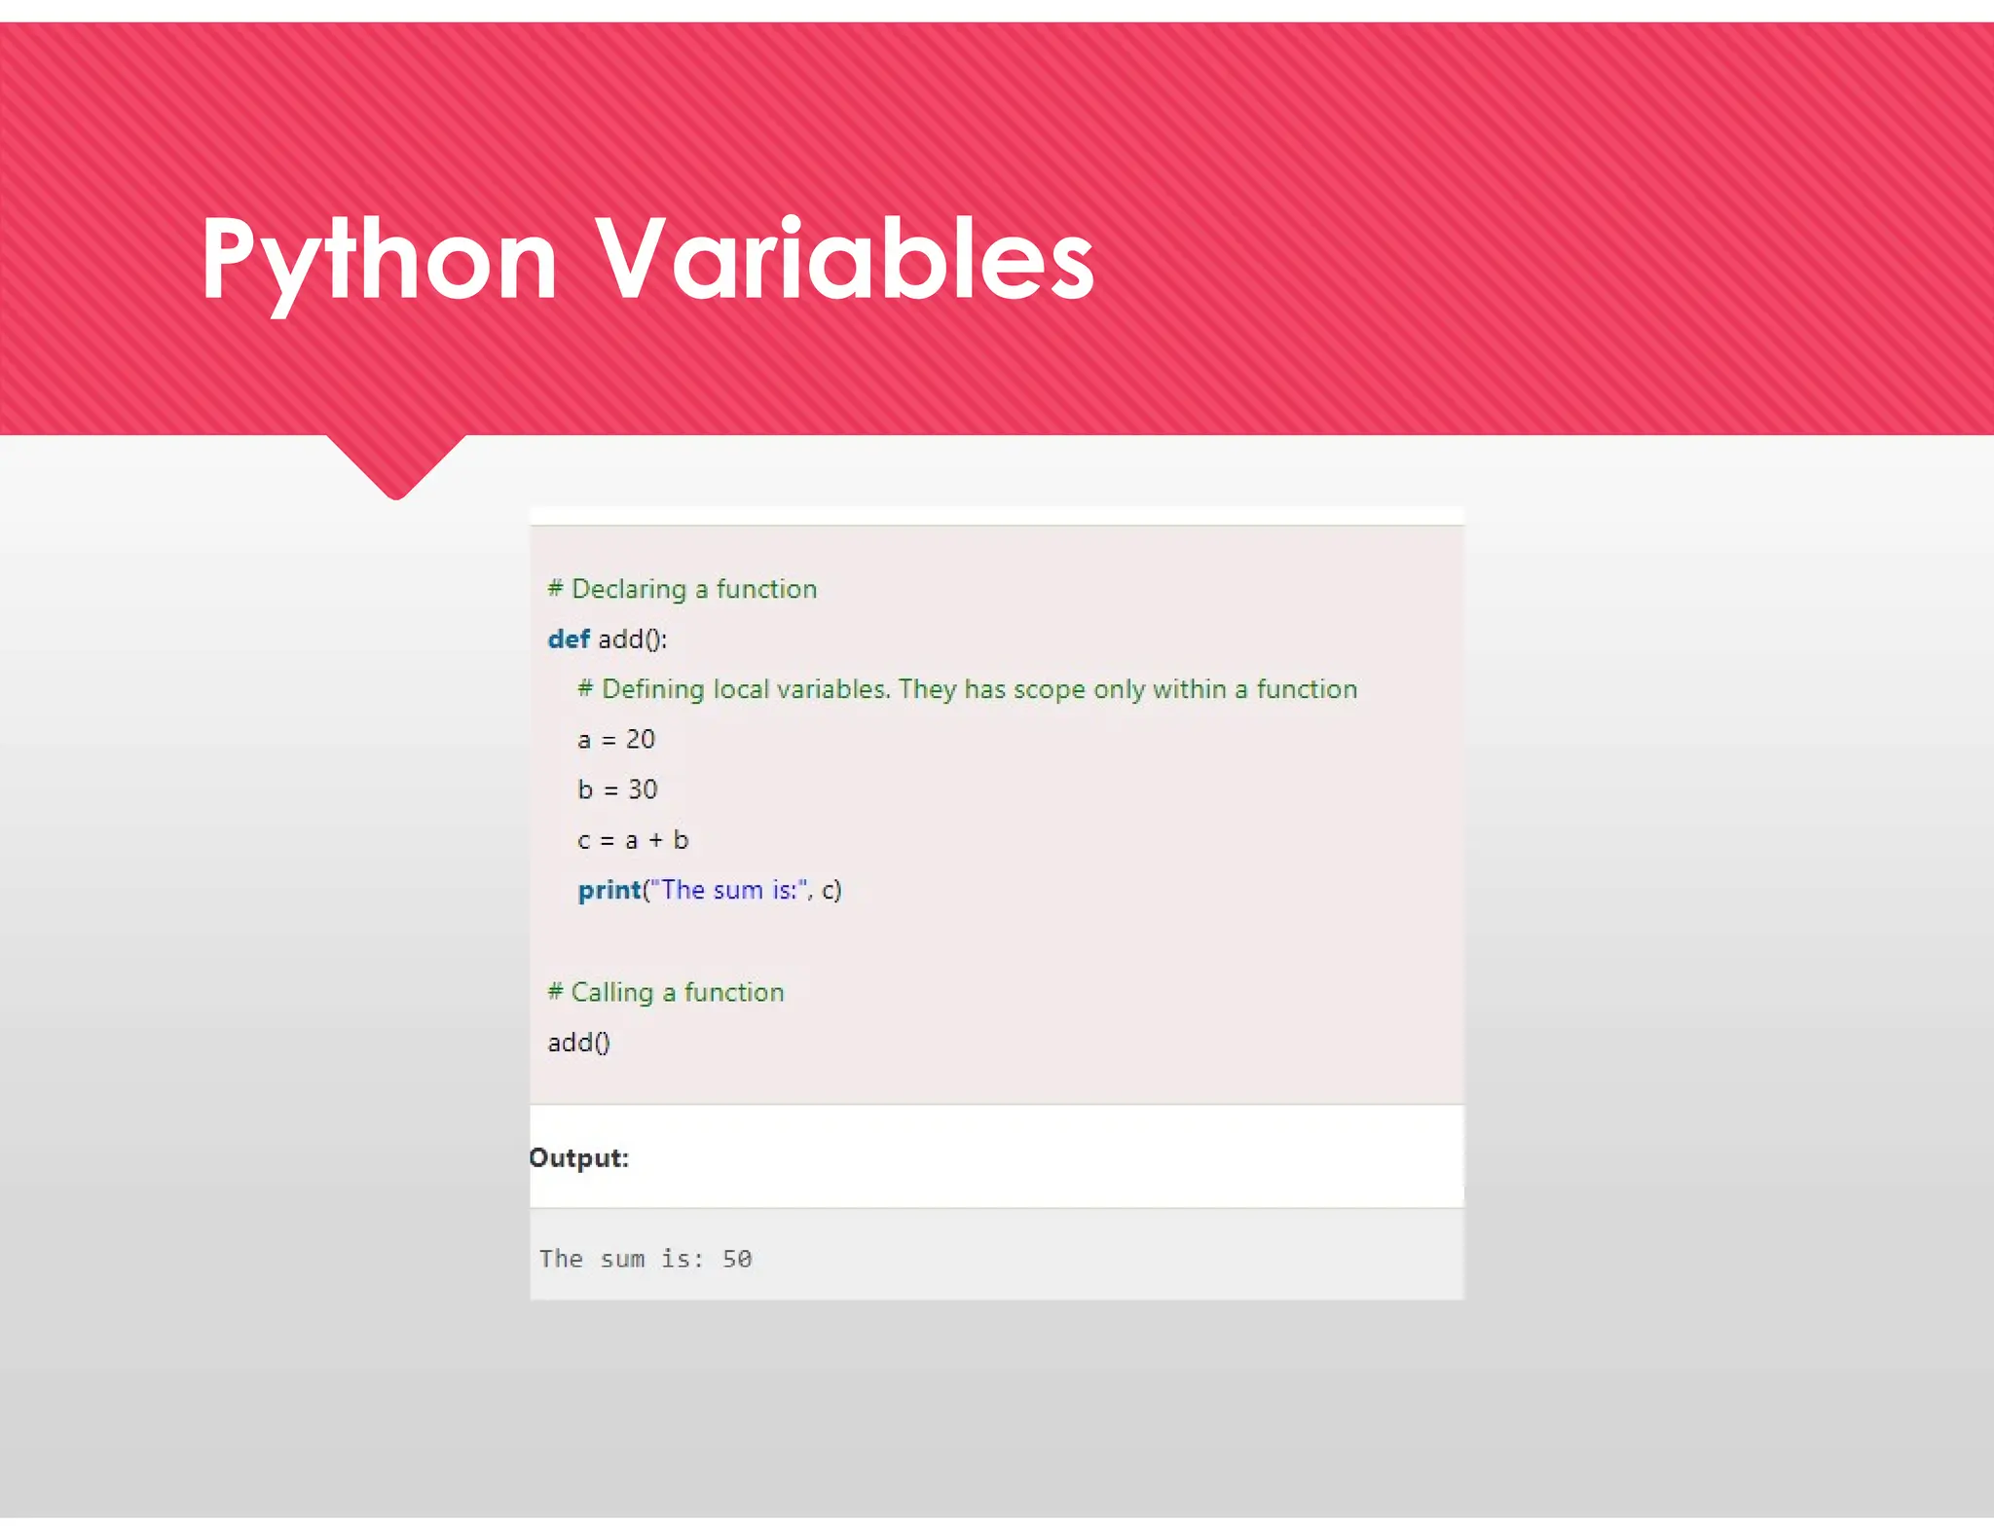The width and height of the screenshot is (1994, 1540).
Task: Select the '# Declaring a function' comment line
Action: [x=683, y=589]
